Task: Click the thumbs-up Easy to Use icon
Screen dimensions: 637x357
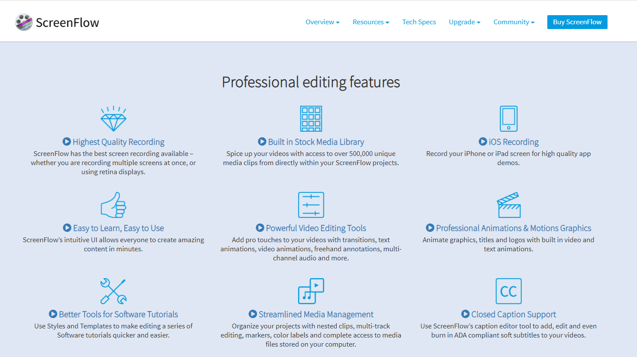Action: pos(114,205)
